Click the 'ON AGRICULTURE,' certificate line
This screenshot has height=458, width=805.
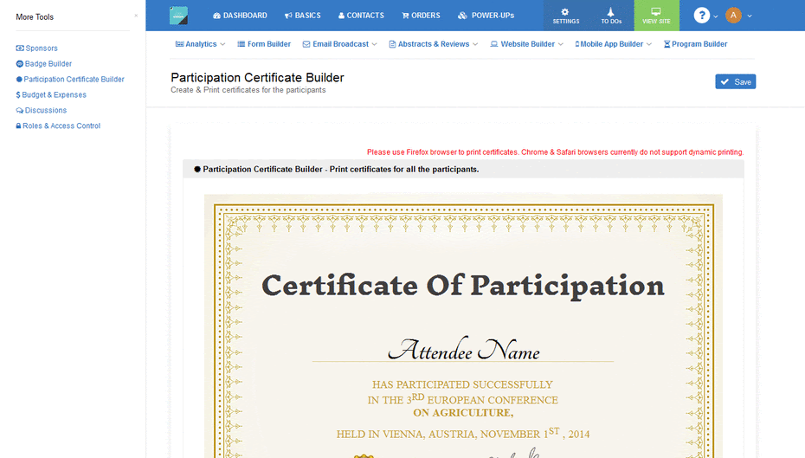(x=463, y=413)
